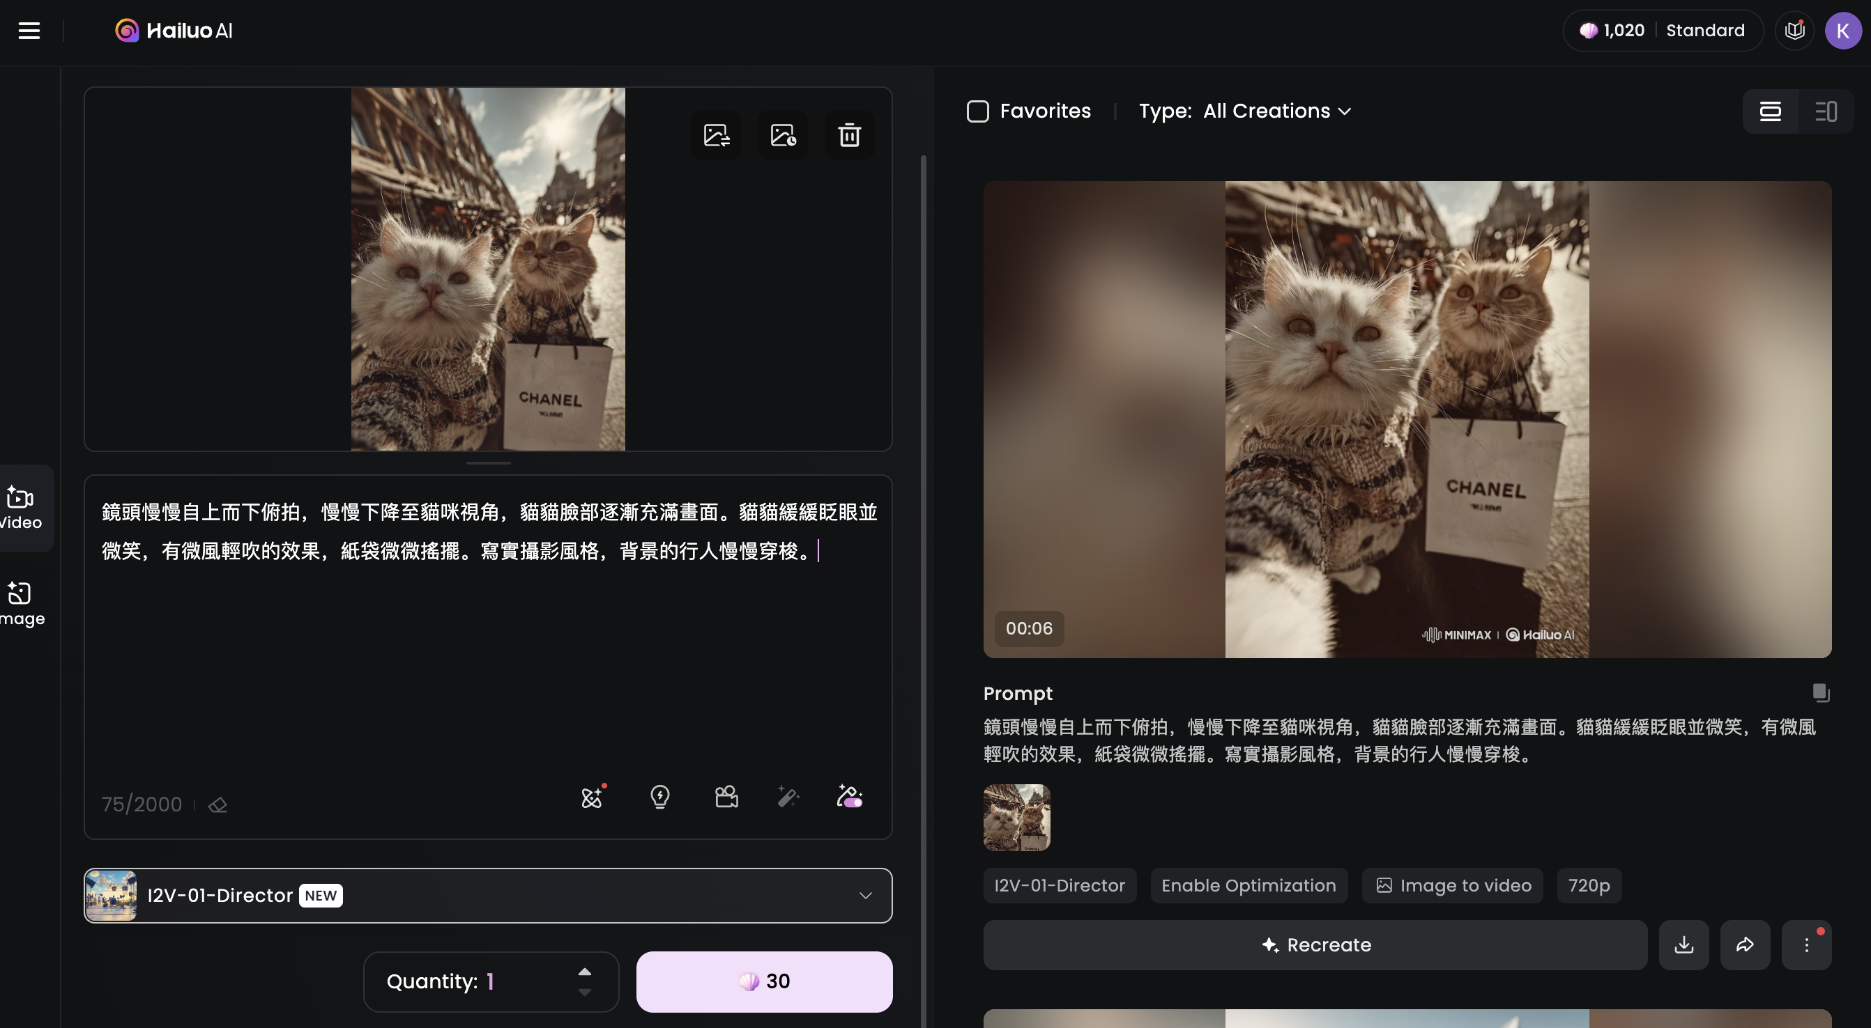Open the All Creations type dropdown
This screenshot has width=1871, height=1028.
pyautogui.click(x=1277, y=111)
